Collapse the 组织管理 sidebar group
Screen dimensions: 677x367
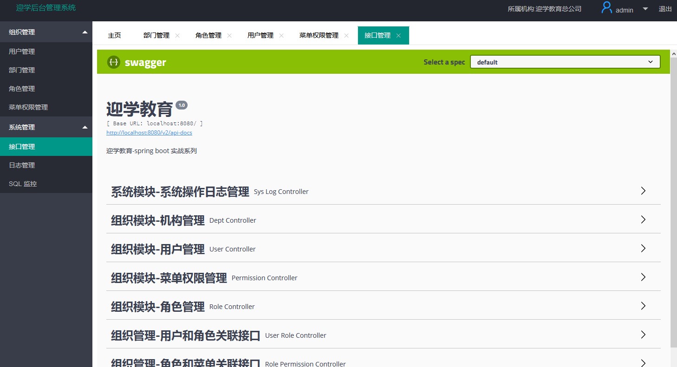click(85, 32)
